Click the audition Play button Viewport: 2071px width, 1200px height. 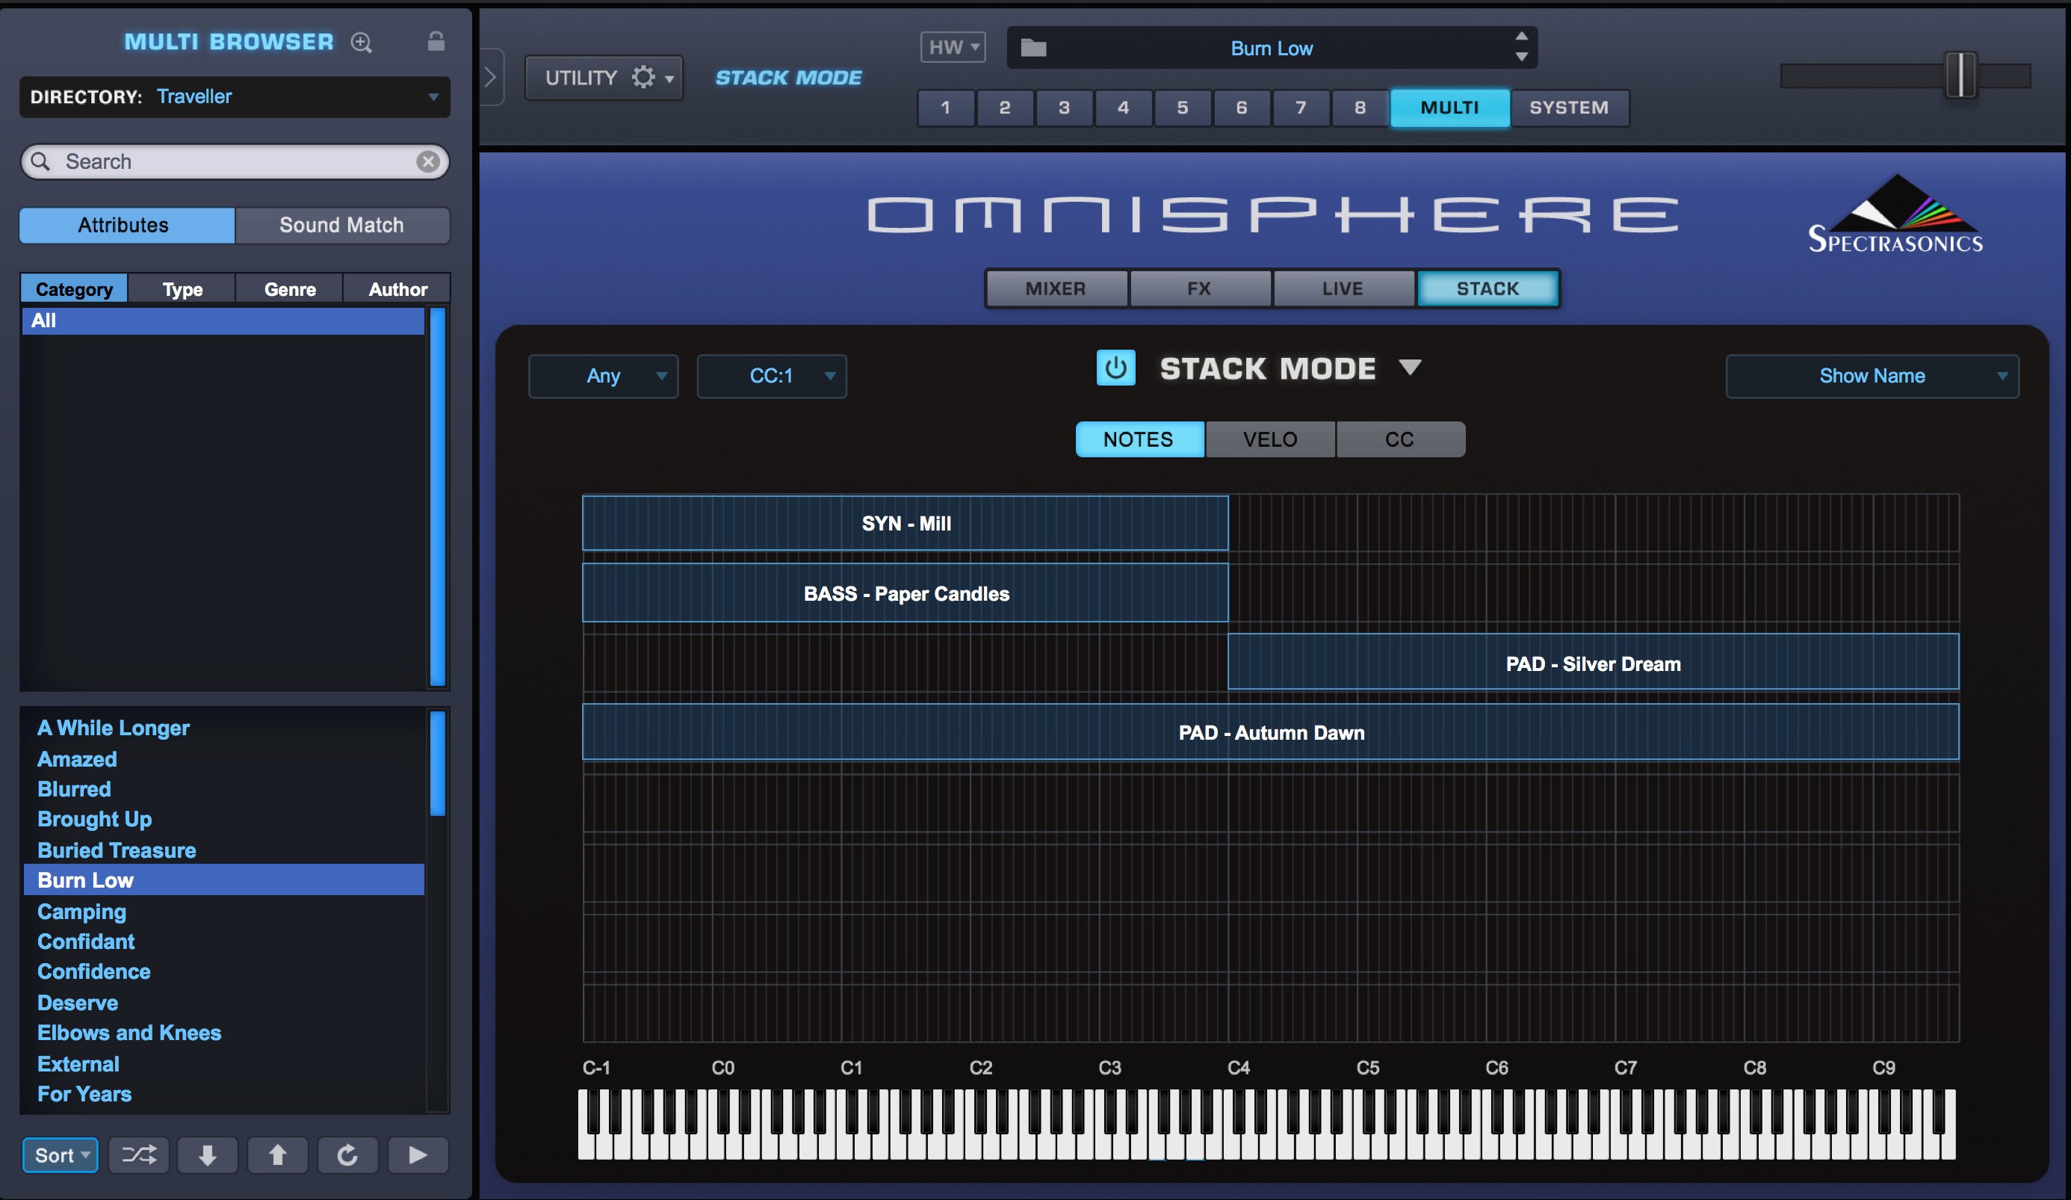pos(418,1155)
